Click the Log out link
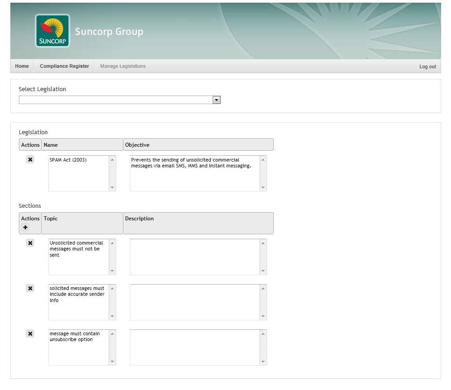Screen dimensions: 451x390 coord(427,66)
